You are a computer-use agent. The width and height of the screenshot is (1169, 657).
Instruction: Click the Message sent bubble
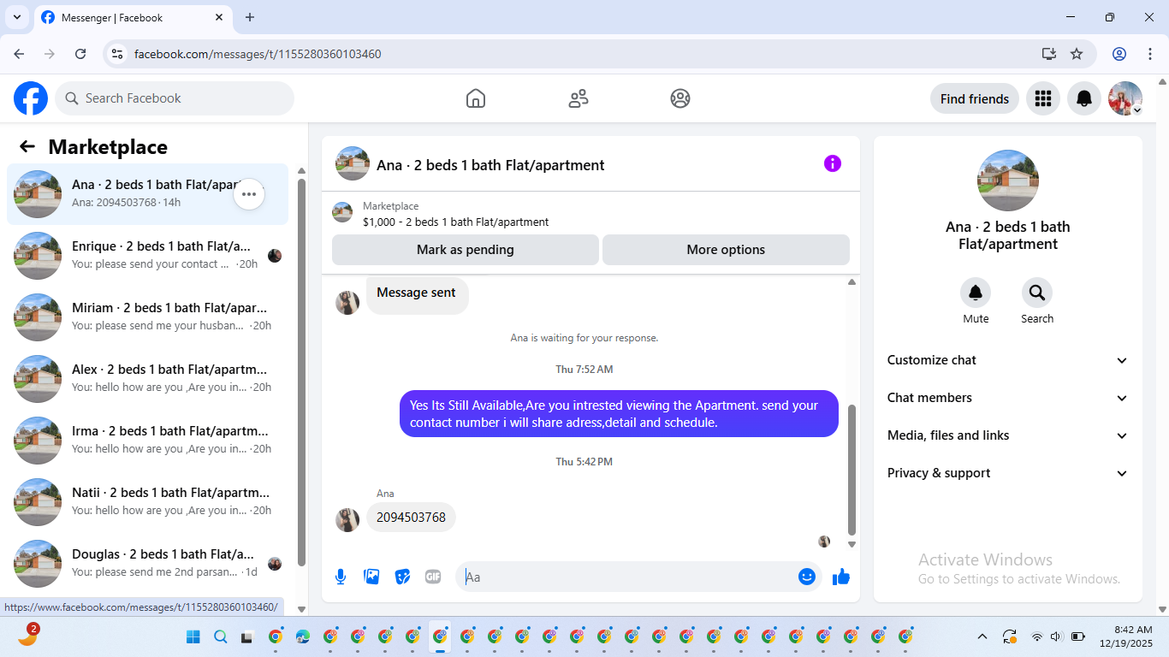click(417, 293)
